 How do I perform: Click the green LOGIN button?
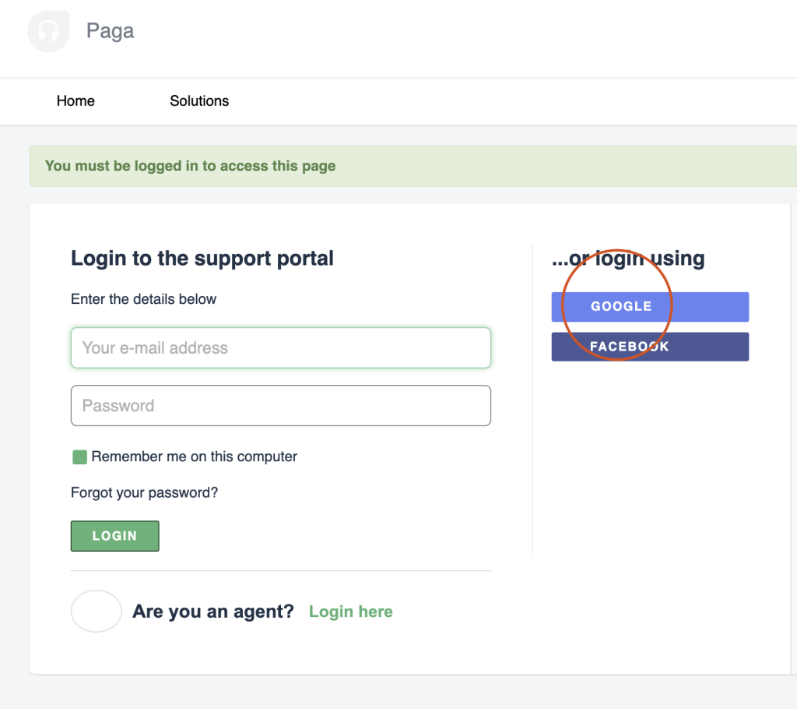pyautogui.click(x=115, y=536)
